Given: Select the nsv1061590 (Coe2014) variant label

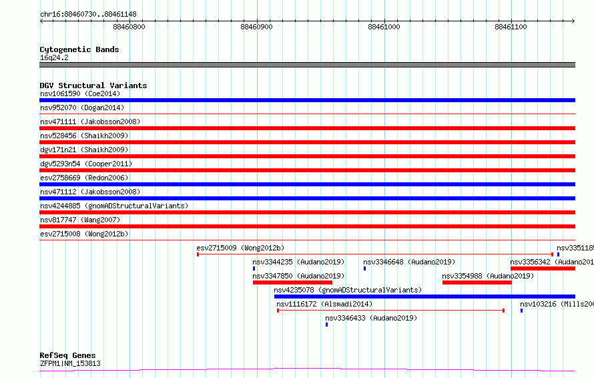Looking at the screenshot, I should coord(80,93).
